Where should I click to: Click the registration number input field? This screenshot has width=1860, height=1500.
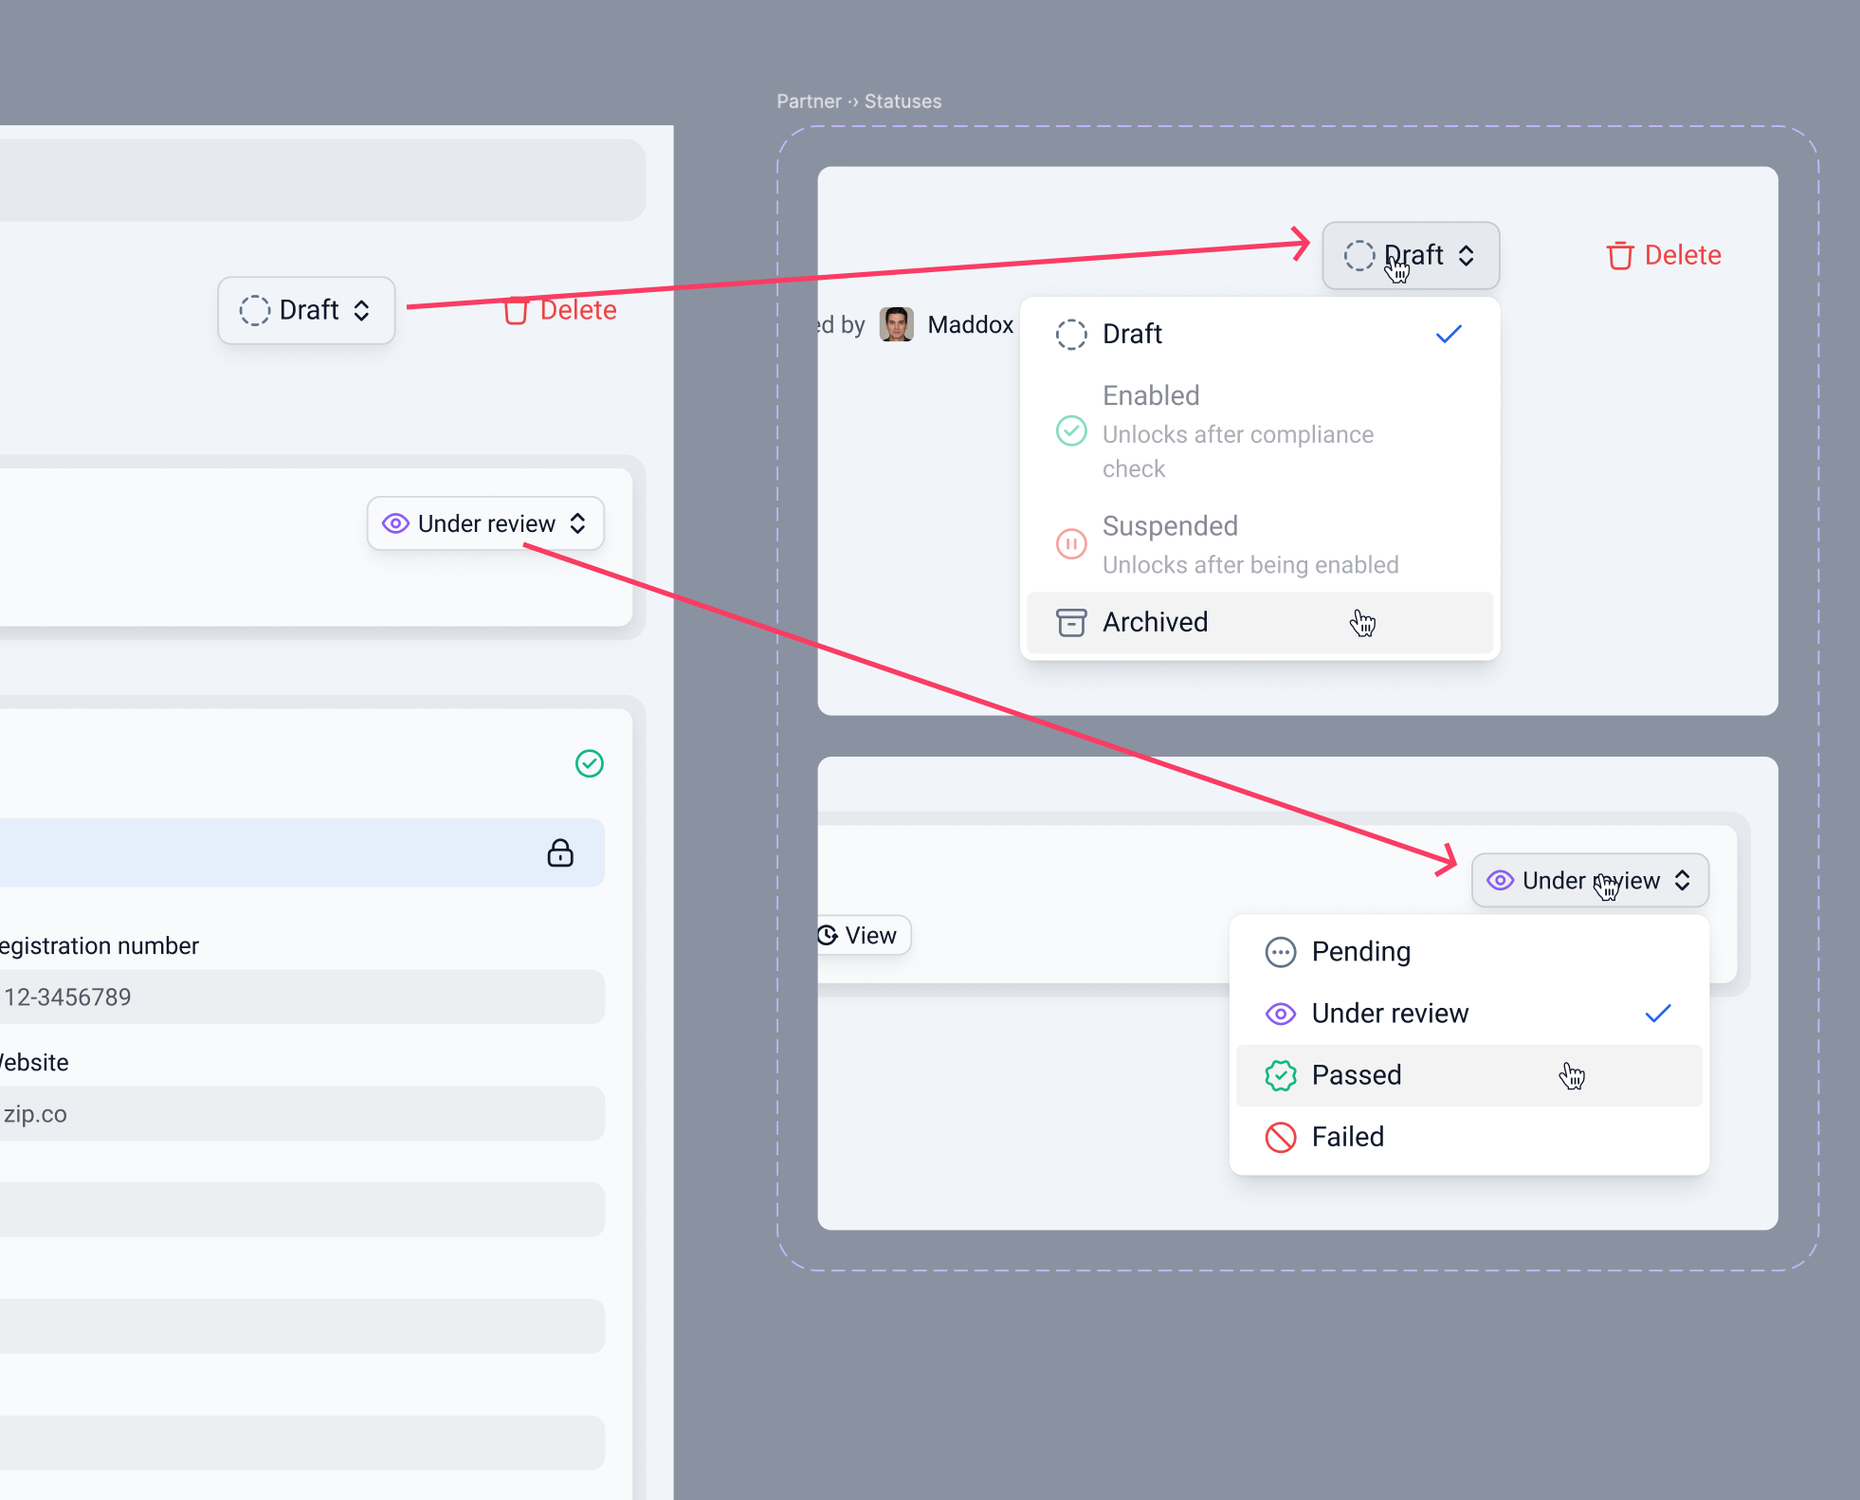coord(301,997)
